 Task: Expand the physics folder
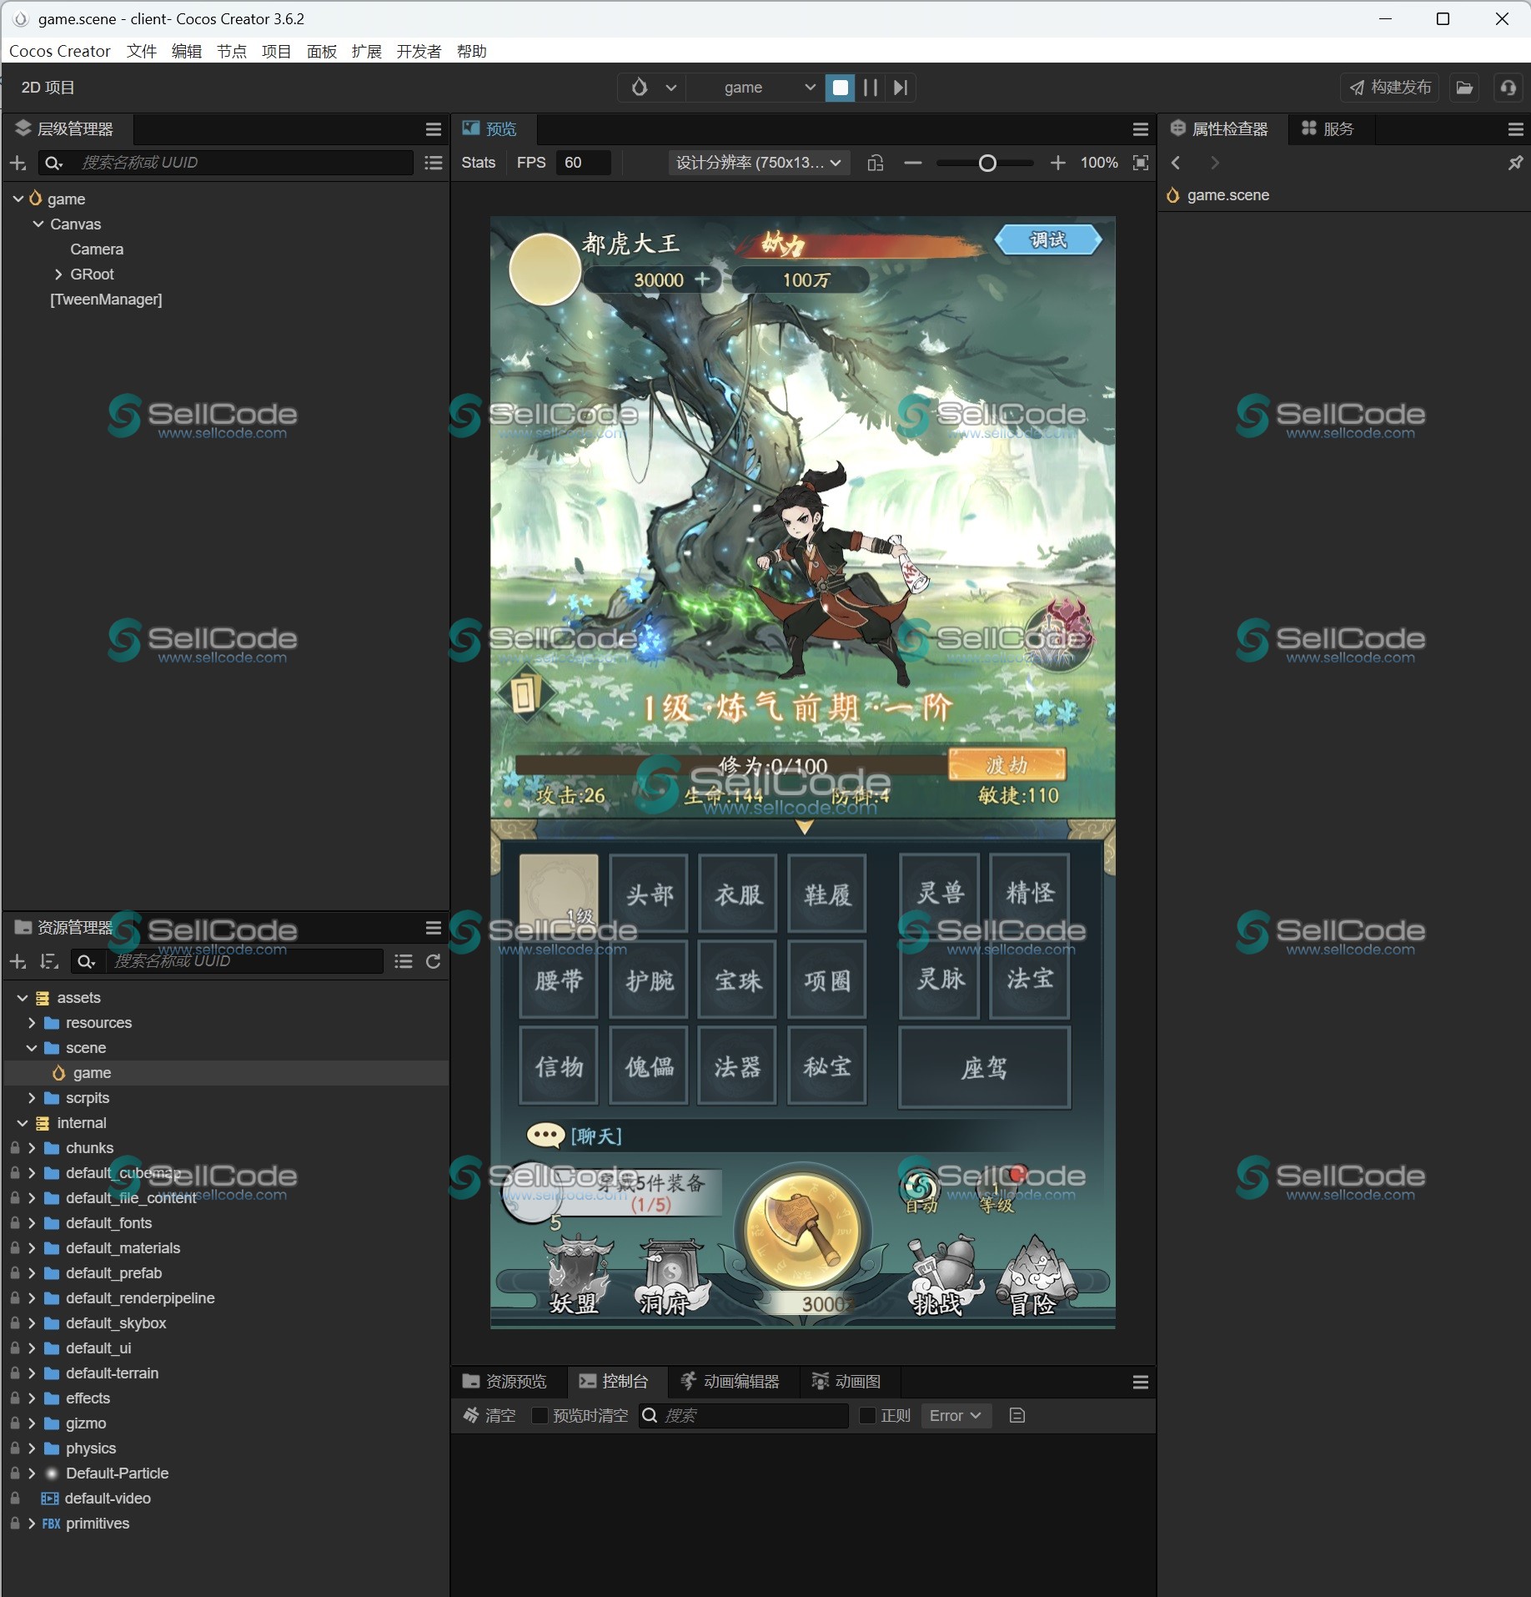pos(32,1448)
